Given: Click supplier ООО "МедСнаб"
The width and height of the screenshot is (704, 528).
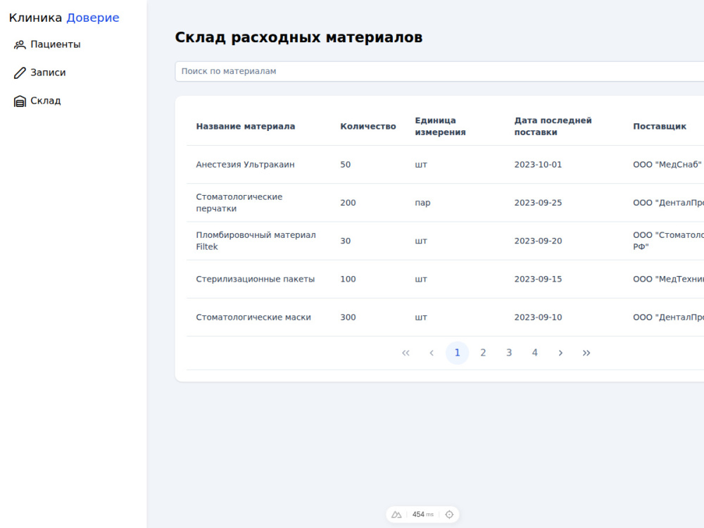Looking at the screenshot, I should pyautogui.click(x=667, y=165).
